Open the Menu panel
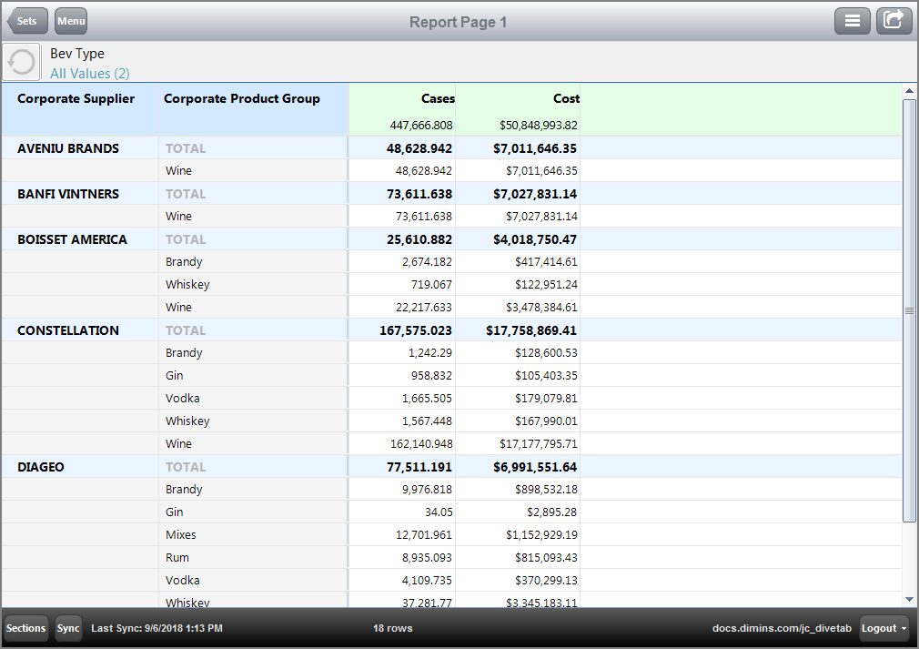Image resolution: width=919 pixels, height=649 pixels. click(x=70, y=20)
